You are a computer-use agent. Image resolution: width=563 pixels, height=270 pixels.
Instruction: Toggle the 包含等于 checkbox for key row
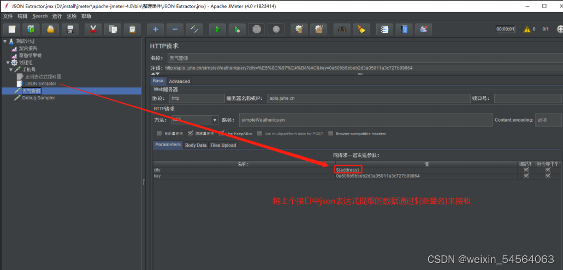[x=548, y=176]
